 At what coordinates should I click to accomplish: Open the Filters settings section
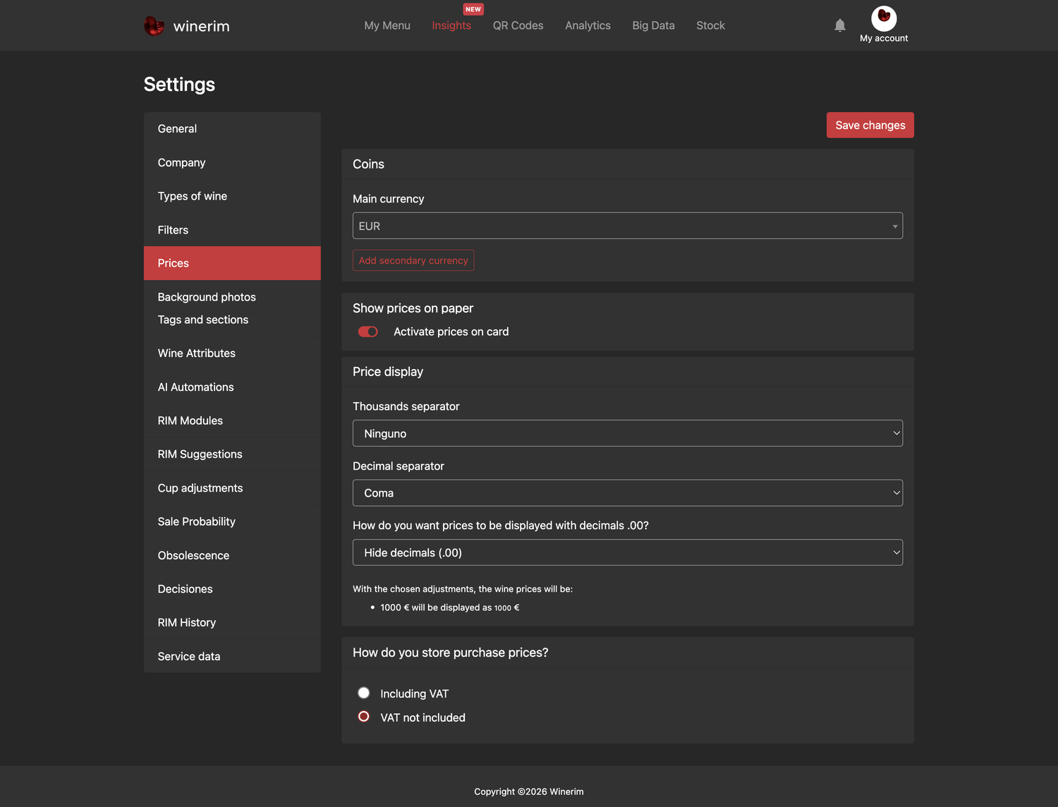pos(232,230)
